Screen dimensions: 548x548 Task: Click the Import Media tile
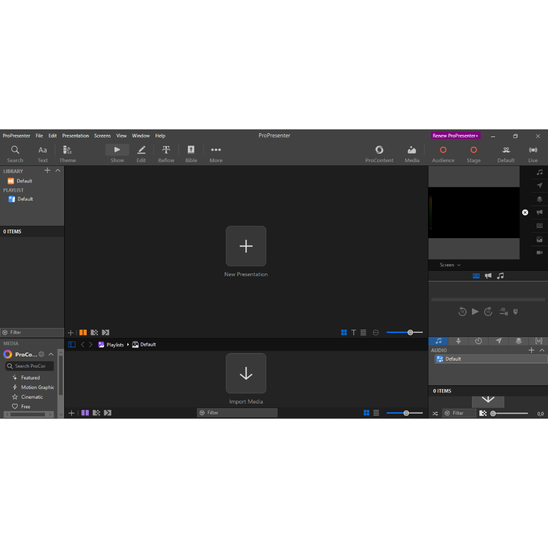[246, 373]
